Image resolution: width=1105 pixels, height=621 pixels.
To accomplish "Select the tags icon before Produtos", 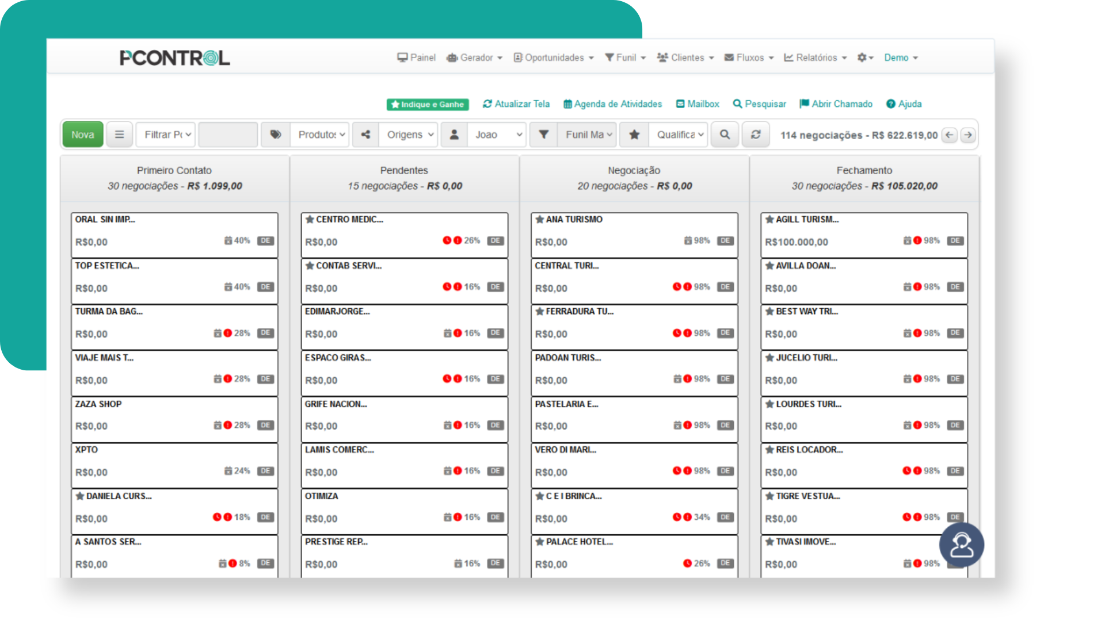I will pos(276,134).
